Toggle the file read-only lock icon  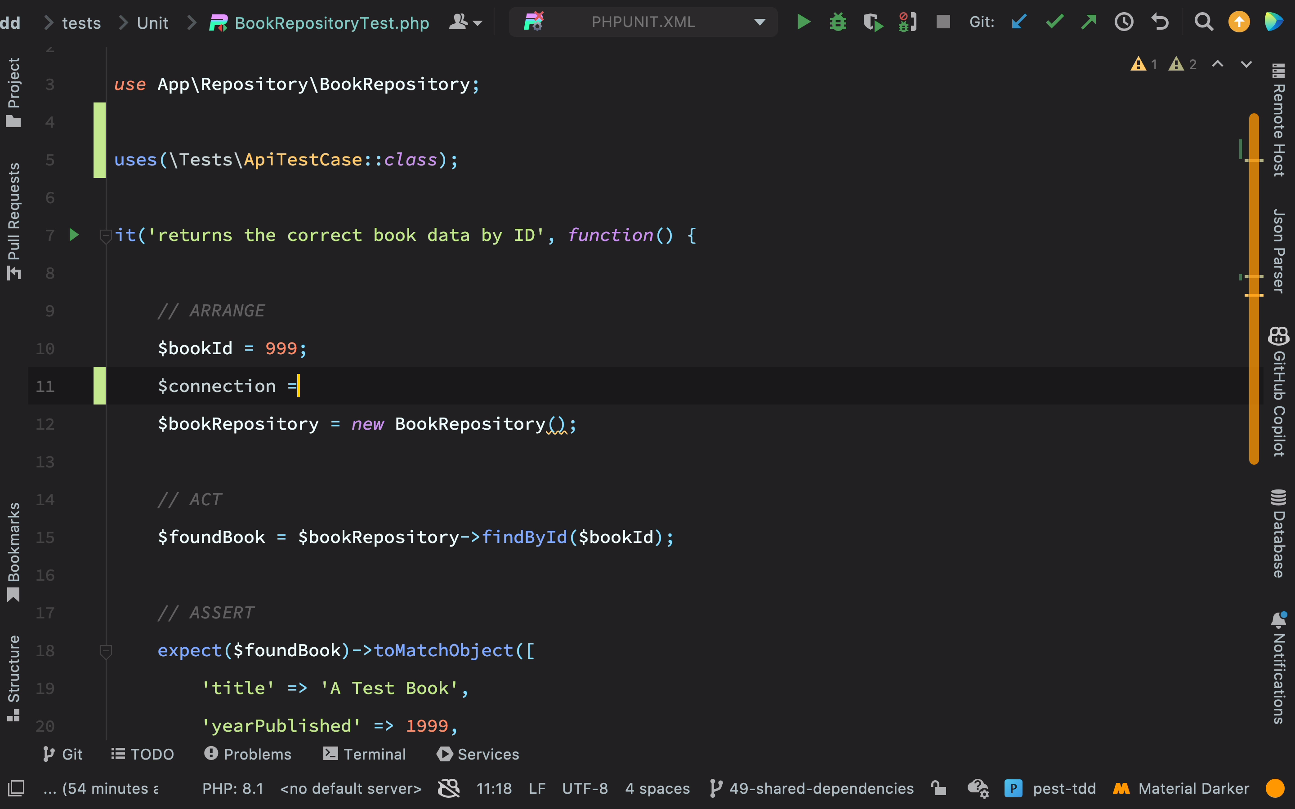pos(938,788)
